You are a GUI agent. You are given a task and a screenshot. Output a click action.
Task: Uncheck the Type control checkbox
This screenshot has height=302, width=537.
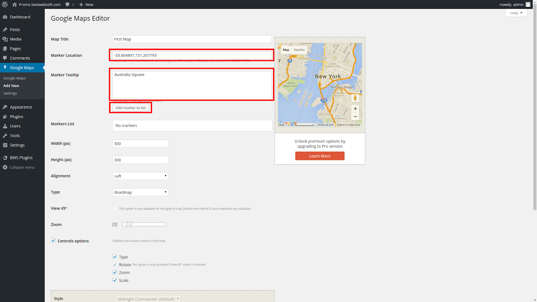click(x=115, y=257)
